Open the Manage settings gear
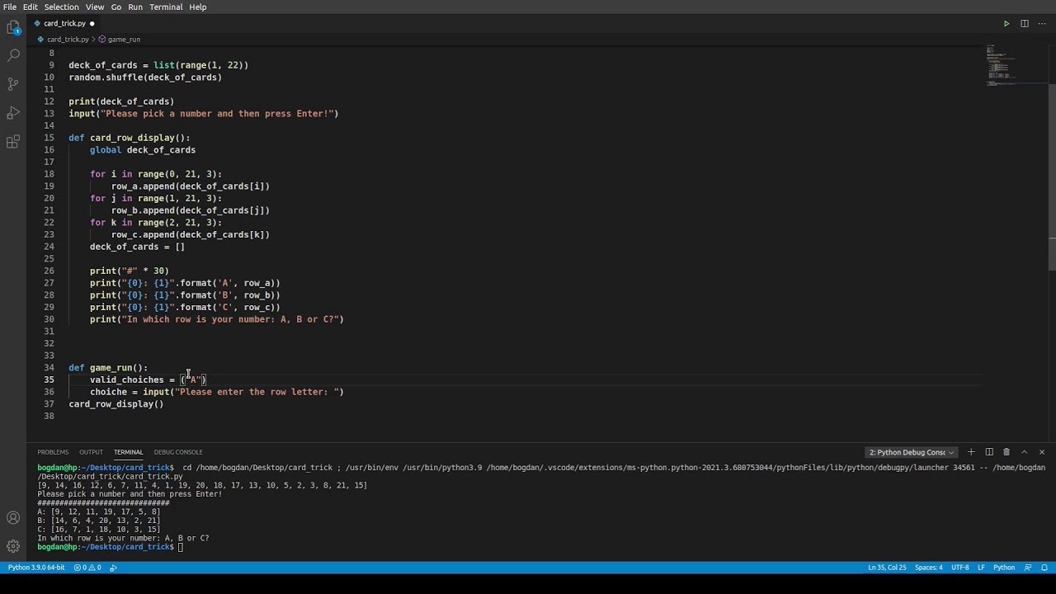 click(13, 546)
